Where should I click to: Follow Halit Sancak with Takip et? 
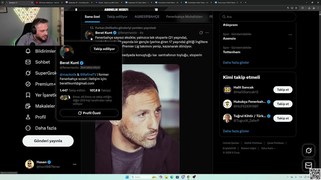click(x=283, y=90)
